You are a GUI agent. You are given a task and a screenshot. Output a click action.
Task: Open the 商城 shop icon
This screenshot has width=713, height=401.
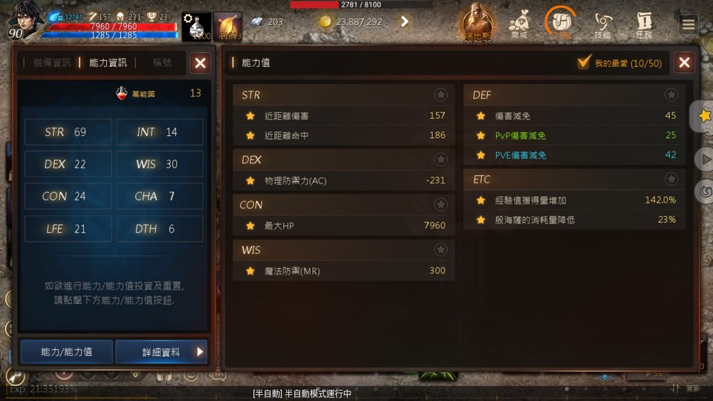point(519,24)
